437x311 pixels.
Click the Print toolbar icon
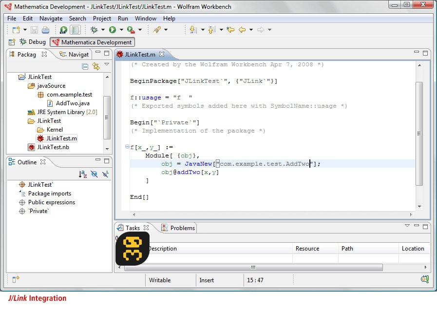pyautogui.click(x=45, y=30)
